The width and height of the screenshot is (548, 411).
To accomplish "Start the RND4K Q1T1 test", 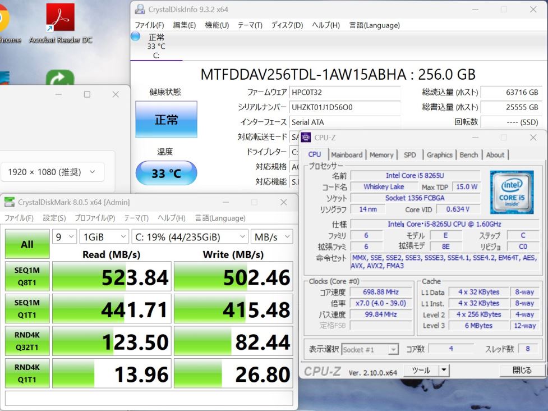I will point(27,373).
